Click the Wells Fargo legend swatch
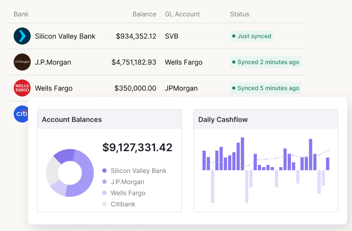352x231 pixels. (104, 193)
